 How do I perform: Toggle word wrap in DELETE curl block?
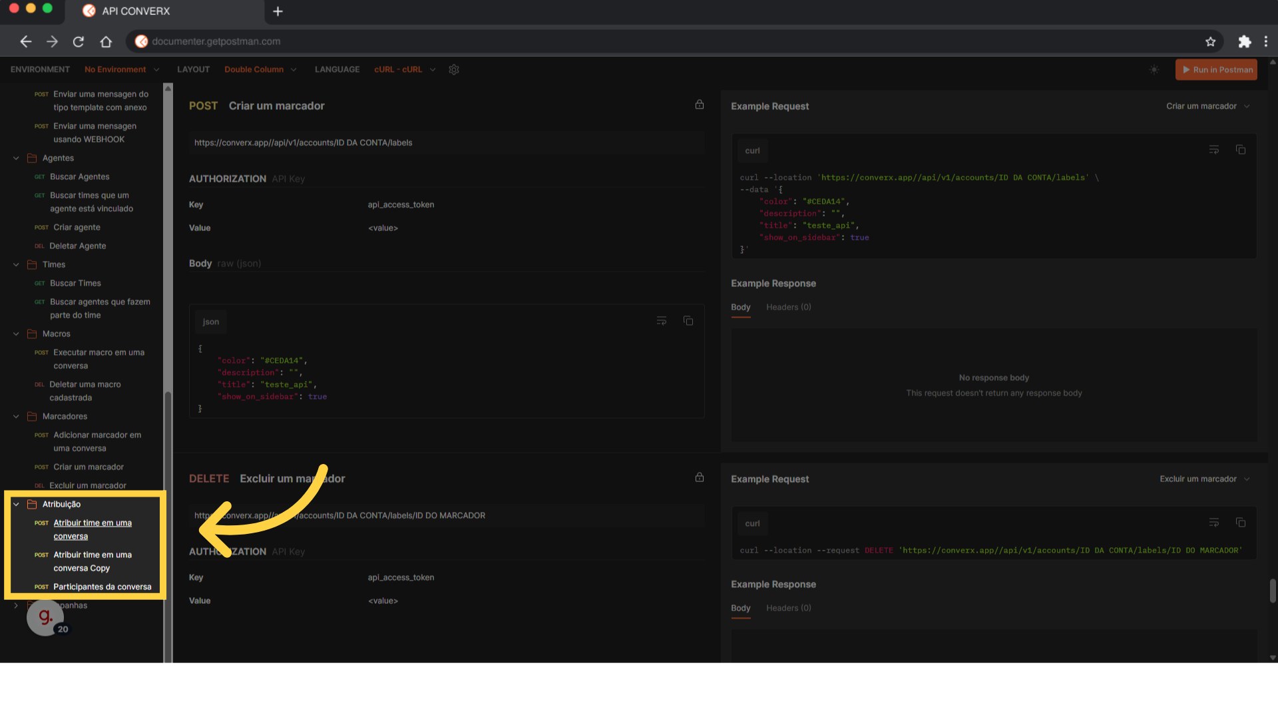[x=1214, y=523]
